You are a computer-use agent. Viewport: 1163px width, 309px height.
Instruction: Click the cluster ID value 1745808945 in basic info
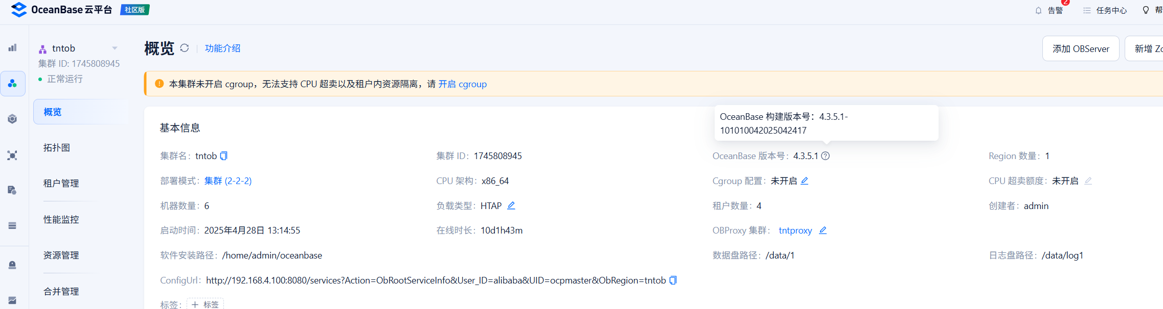497,156
